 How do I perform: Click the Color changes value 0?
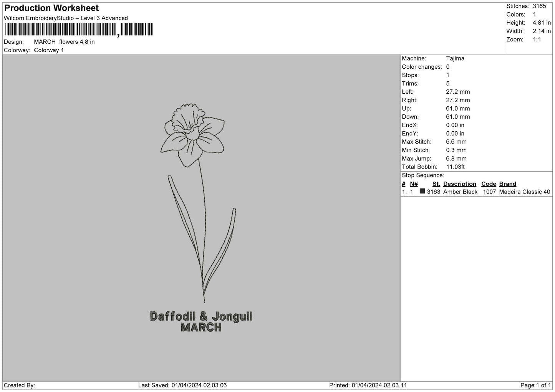click(448, 67)
